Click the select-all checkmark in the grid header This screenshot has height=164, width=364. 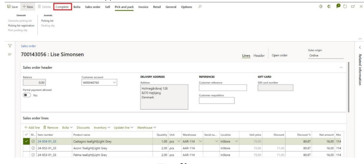27,135
